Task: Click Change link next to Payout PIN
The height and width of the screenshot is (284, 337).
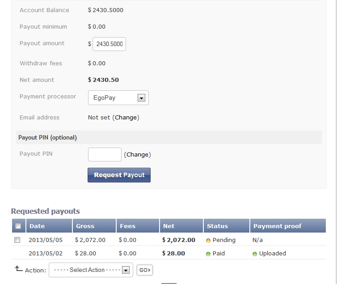Action: pos(138,155)
